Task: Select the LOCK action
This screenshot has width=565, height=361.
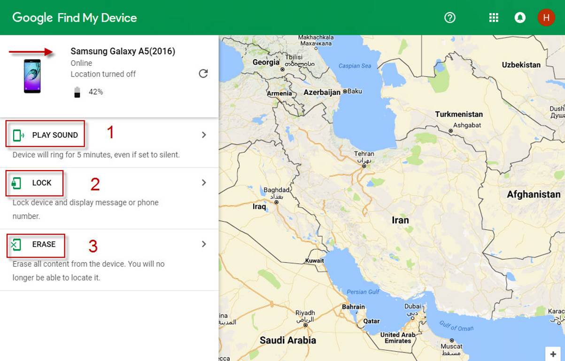Action: tap(42, 183)
